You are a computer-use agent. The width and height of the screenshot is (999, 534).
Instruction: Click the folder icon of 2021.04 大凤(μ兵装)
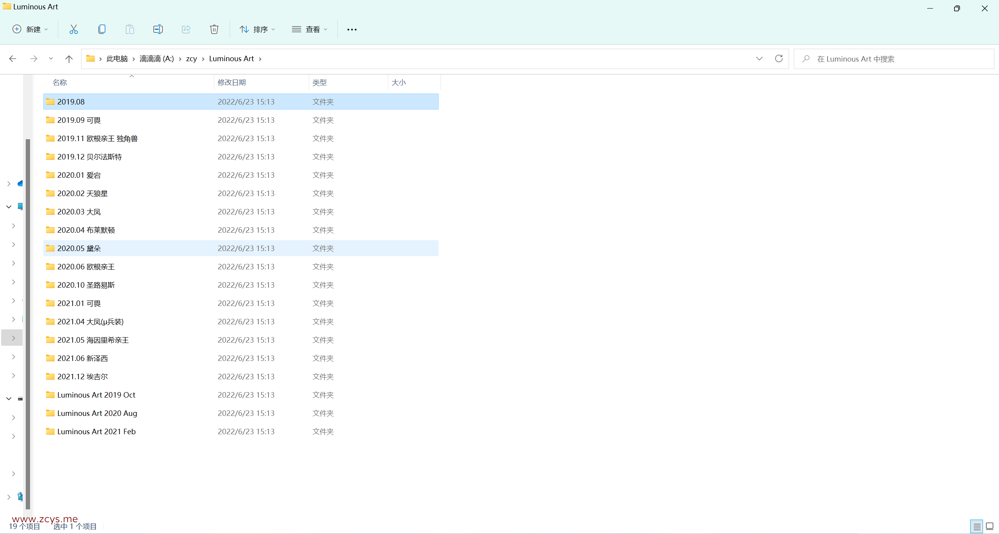pyautogui.click(x=50, y=322)
